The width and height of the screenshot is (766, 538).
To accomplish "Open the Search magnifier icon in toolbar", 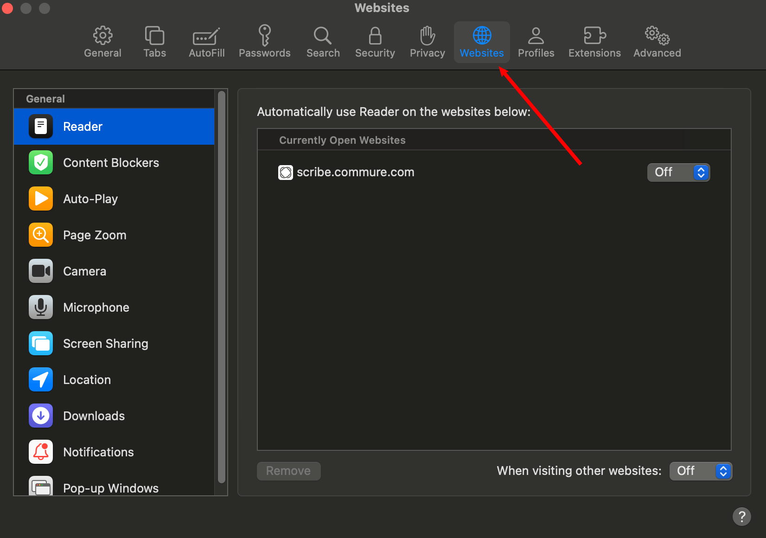I will coord(323,35).
